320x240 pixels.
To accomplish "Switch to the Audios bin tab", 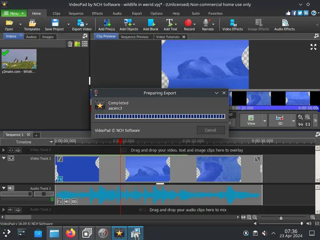I will (x=31, y=37).
